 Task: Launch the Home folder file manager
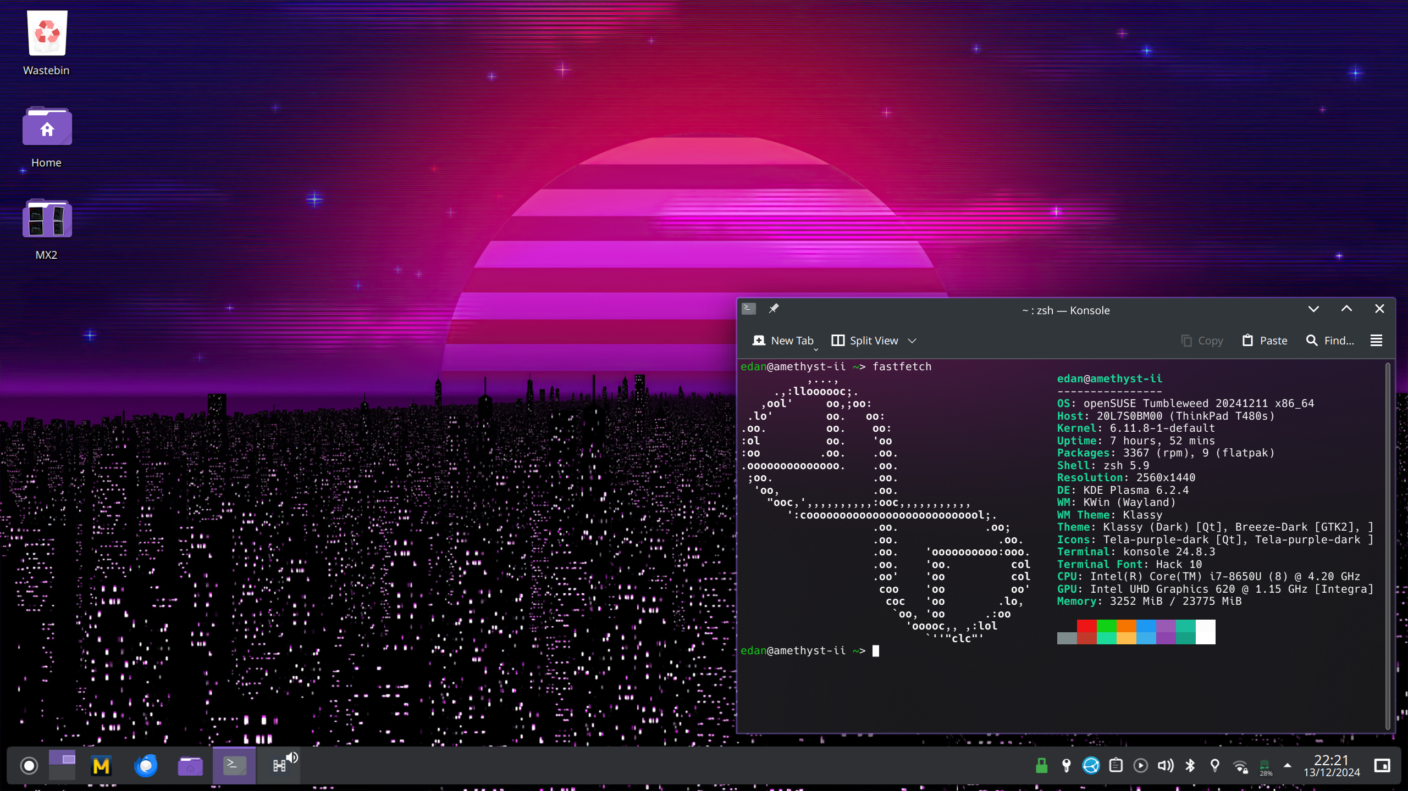point(190,766)
